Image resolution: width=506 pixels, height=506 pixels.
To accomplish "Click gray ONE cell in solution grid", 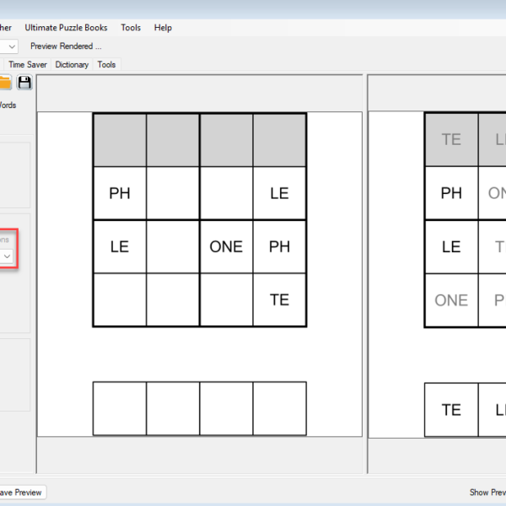I will pos(451,300).
